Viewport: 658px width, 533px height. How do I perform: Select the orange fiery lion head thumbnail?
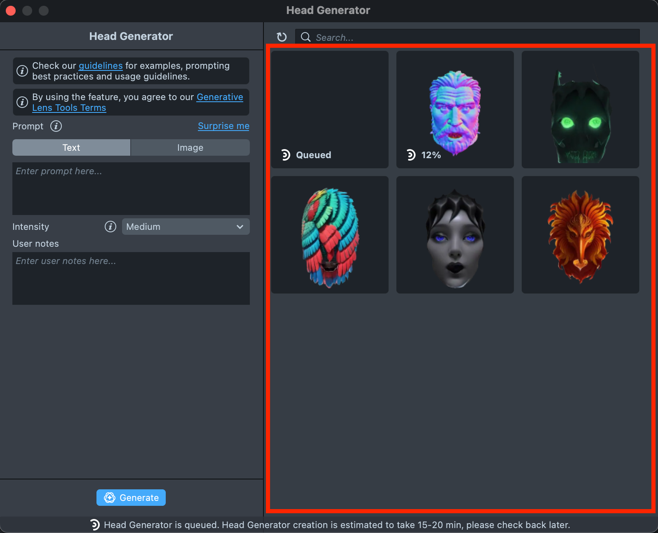coord(580,235)
